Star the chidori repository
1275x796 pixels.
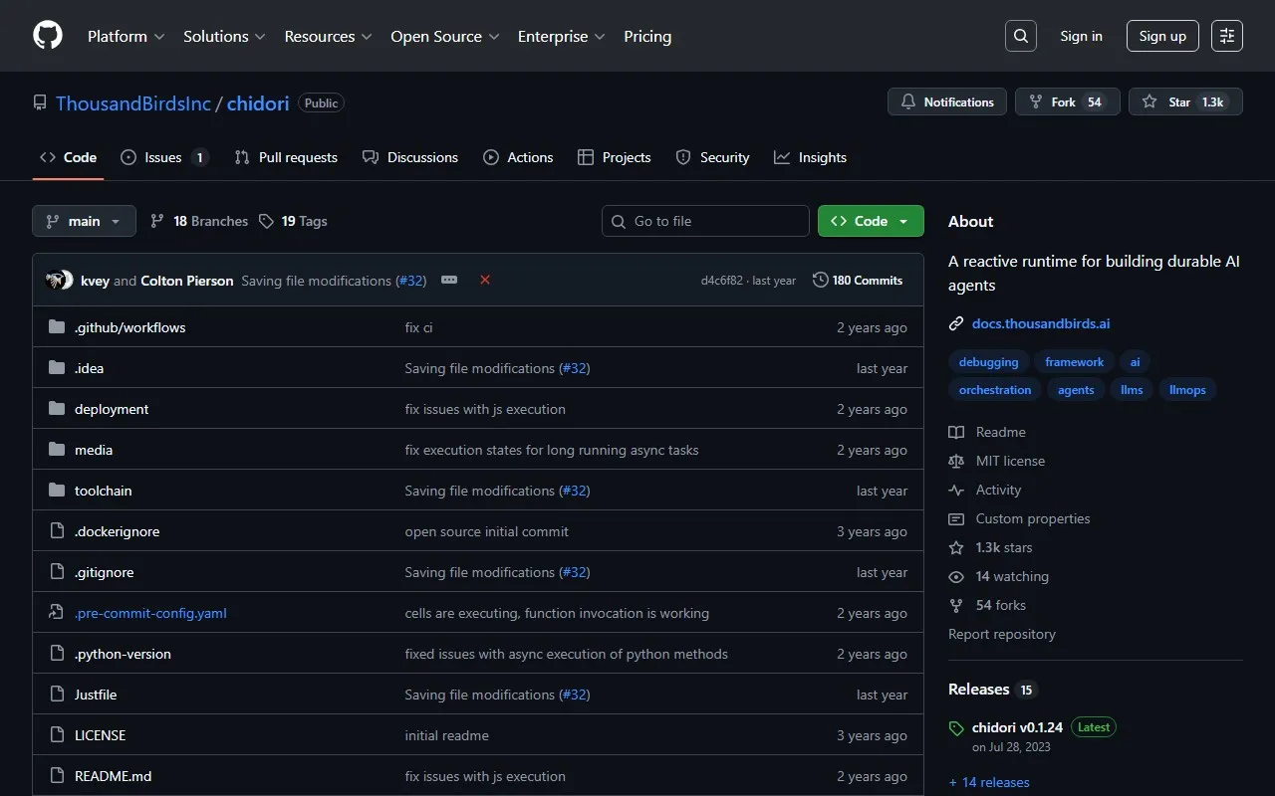tap(1184, 102)
